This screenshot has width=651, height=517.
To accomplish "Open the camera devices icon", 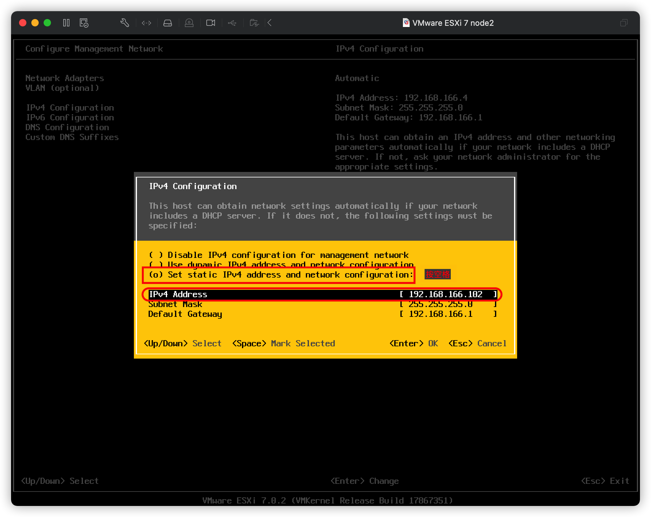I will [x=189, y=23].
